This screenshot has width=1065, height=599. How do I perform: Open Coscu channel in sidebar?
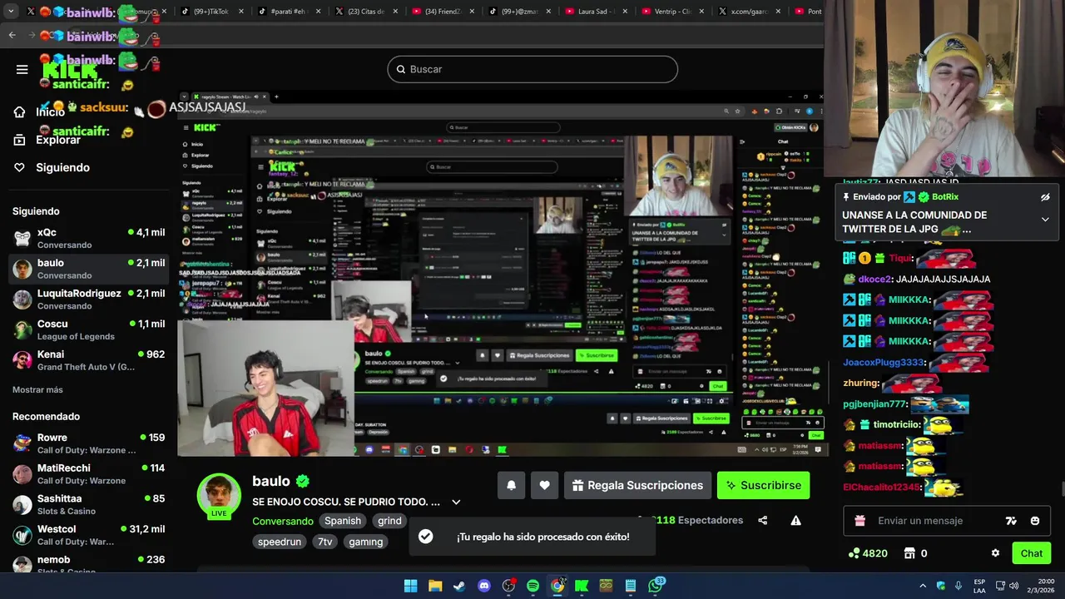[x=89, y=329]
